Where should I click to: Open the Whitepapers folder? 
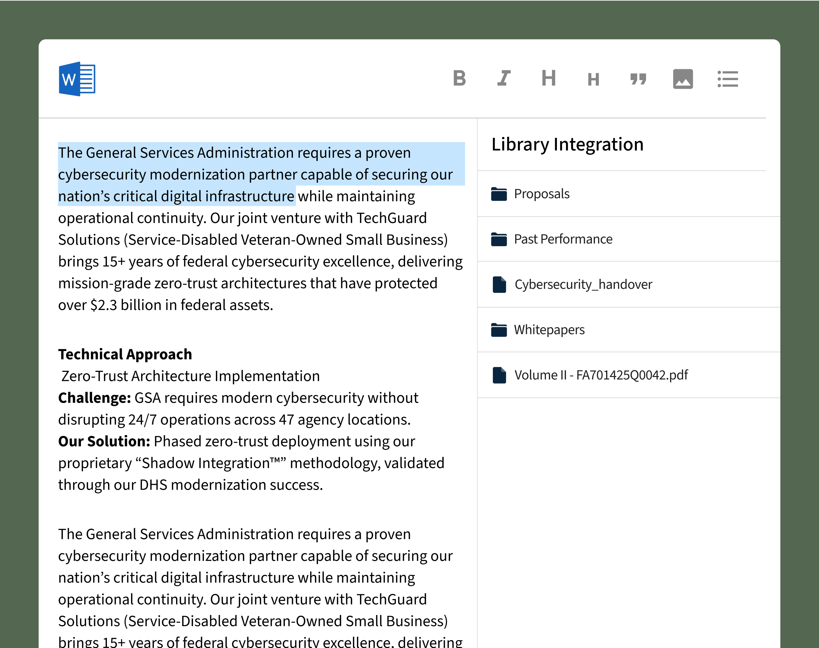tap(549, 330)
